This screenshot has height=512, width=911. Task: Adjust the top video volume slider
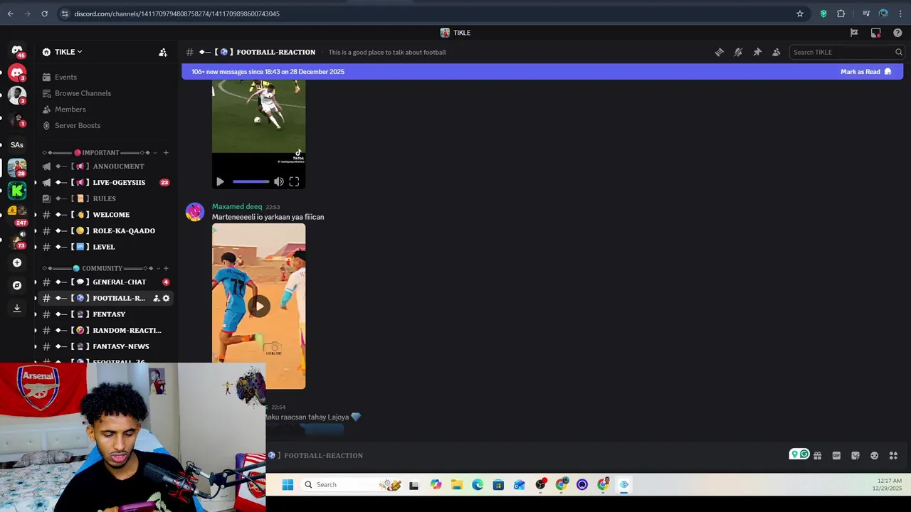(x=251, y=182)
